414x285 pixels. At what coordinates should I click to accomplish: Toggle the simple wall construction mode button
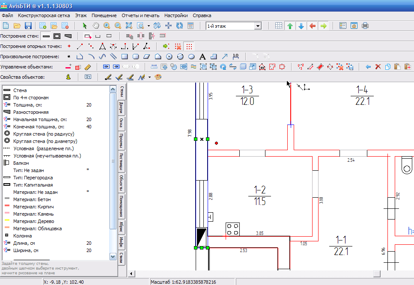(x=46, y=36)
